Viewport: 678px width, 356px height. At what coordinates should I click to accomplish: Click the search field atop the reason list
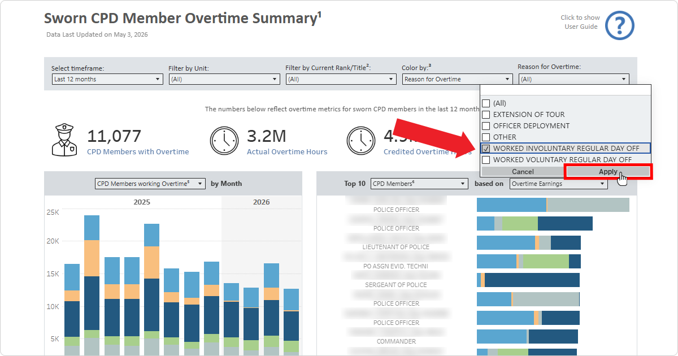566,91
